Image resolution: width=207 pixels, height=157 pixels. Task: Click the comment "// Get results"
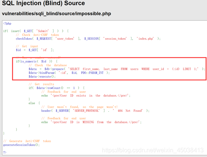tap(41, 84)
